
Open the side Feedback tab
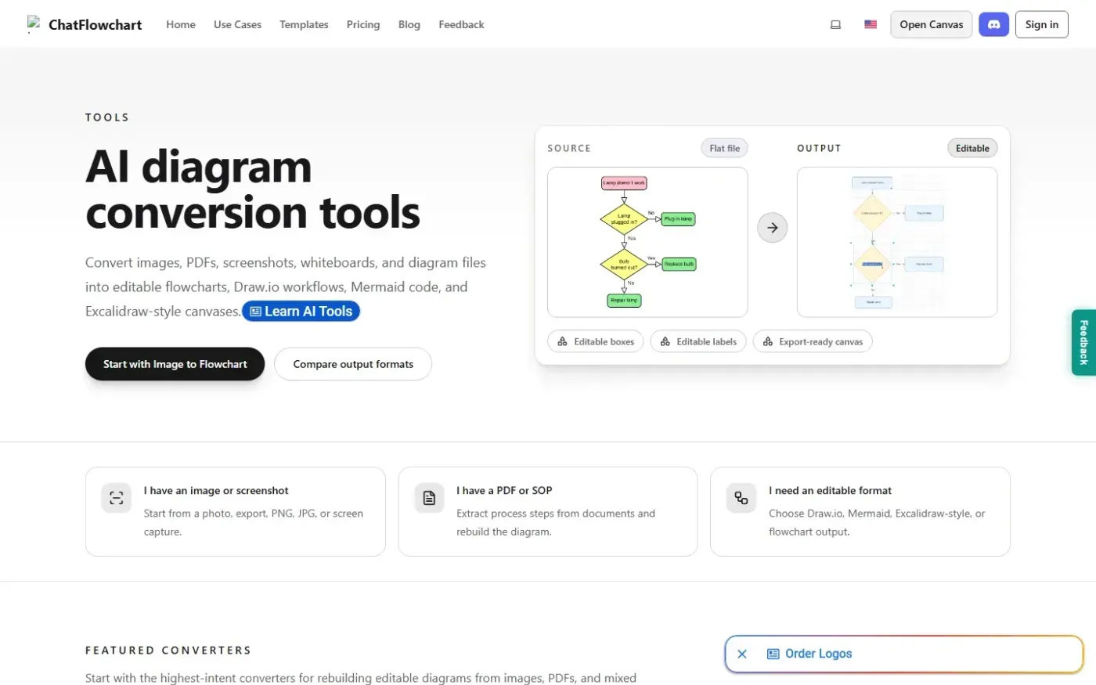point(1083,342)
